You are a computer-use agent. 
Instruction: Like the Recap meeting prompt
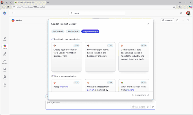point(76,83)
